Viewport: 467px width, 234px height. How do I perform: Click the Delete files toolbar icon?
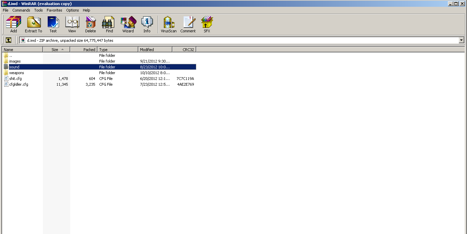(90, 24)
